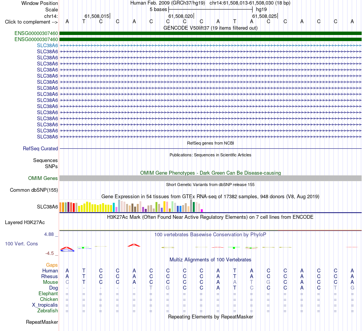Click the 'Window Position' label
This screenshot has width=362, height=331.
pyautogui.click(x=40, y=3)
